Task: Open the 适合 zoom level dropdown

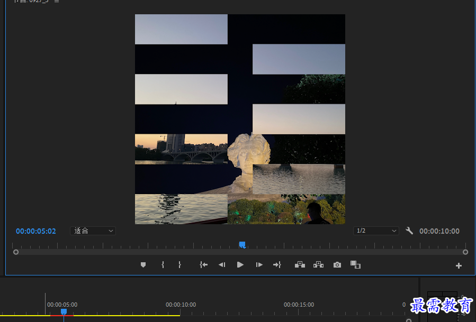Action: [93, 231]
